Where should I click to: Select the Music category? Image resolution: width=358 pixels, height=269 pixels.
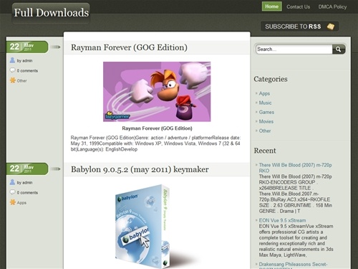(x=265, y=103)
